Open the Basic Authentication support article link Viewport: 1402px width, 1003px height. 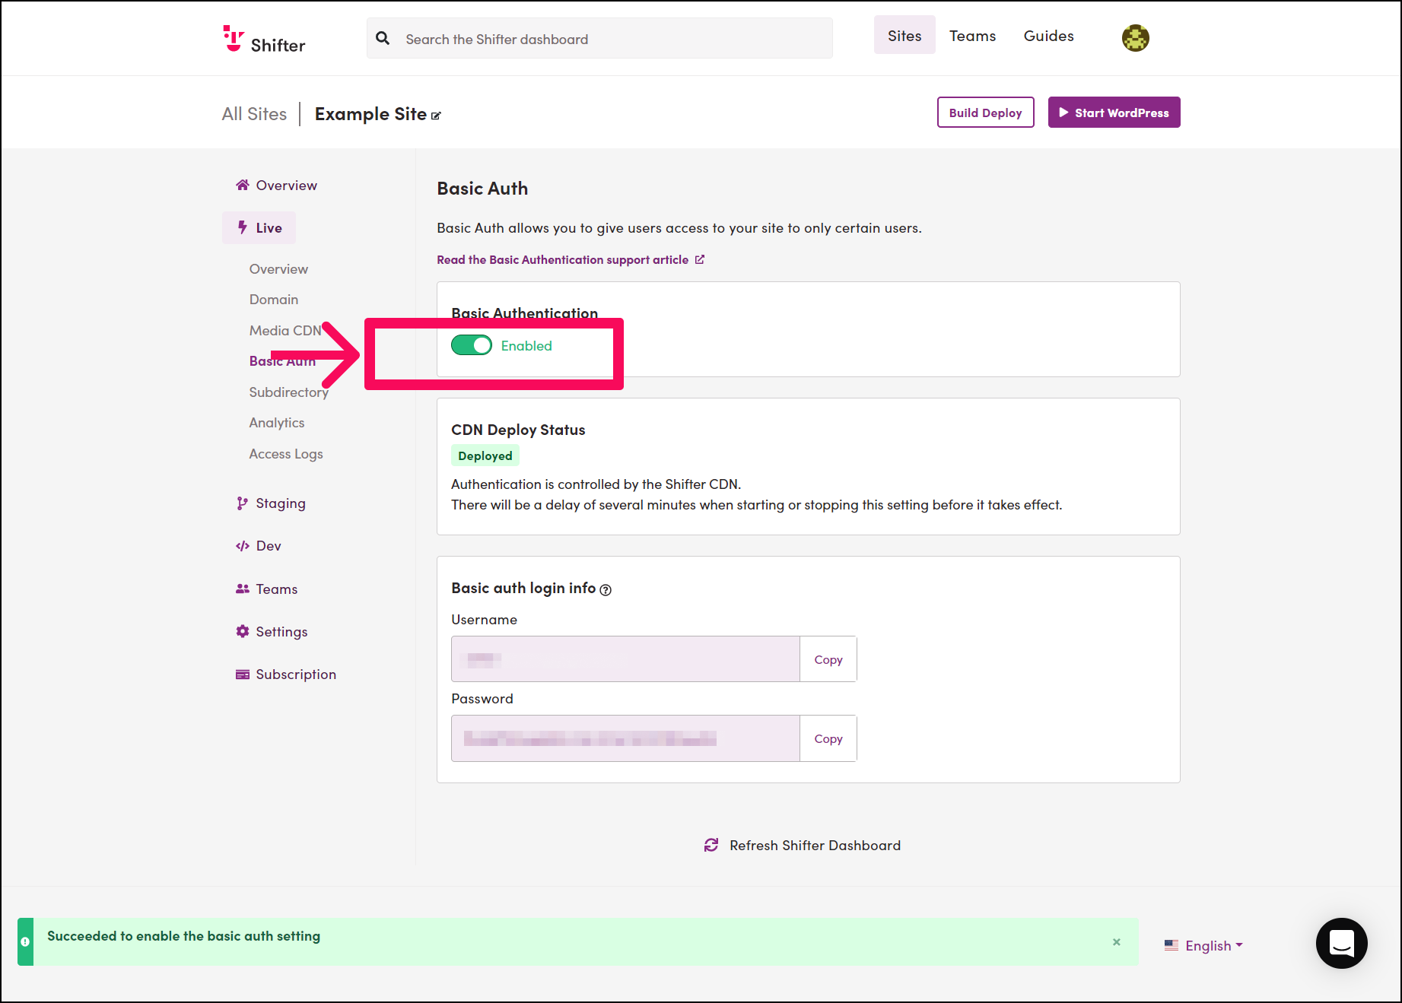point(571,259)
